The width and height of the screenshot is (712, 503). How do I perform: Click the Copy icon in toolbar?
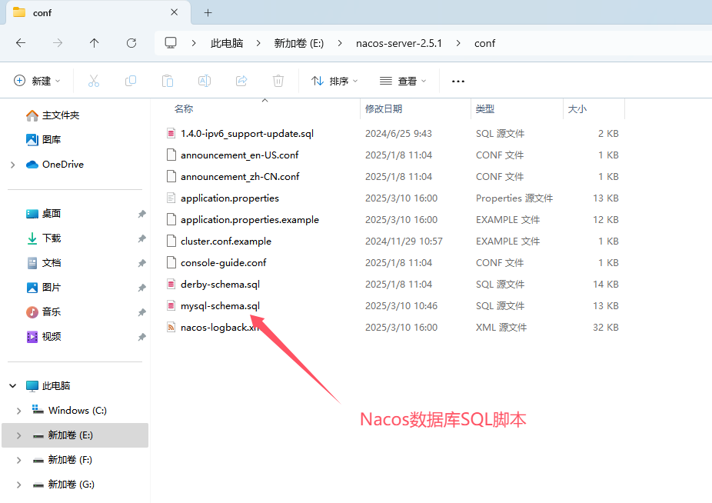point(130,81)
